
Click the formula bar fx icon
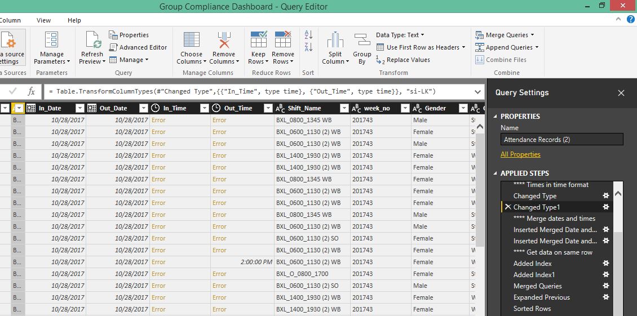tap(31, 92)
